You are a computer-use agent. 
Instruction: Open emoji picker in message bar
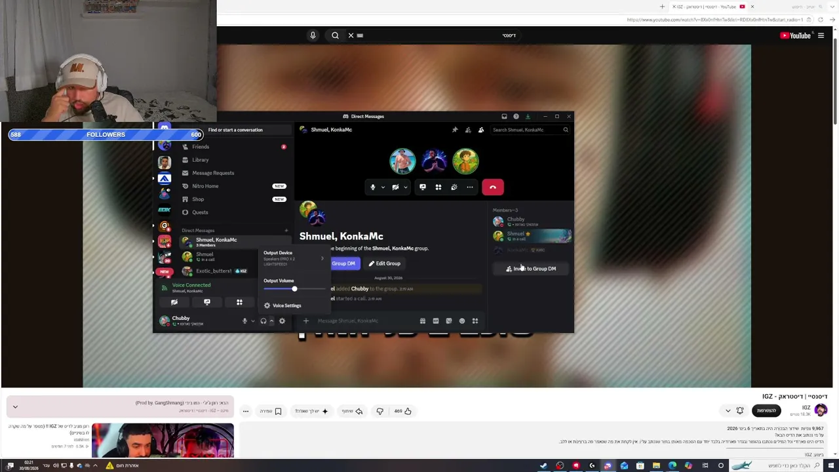462,321
